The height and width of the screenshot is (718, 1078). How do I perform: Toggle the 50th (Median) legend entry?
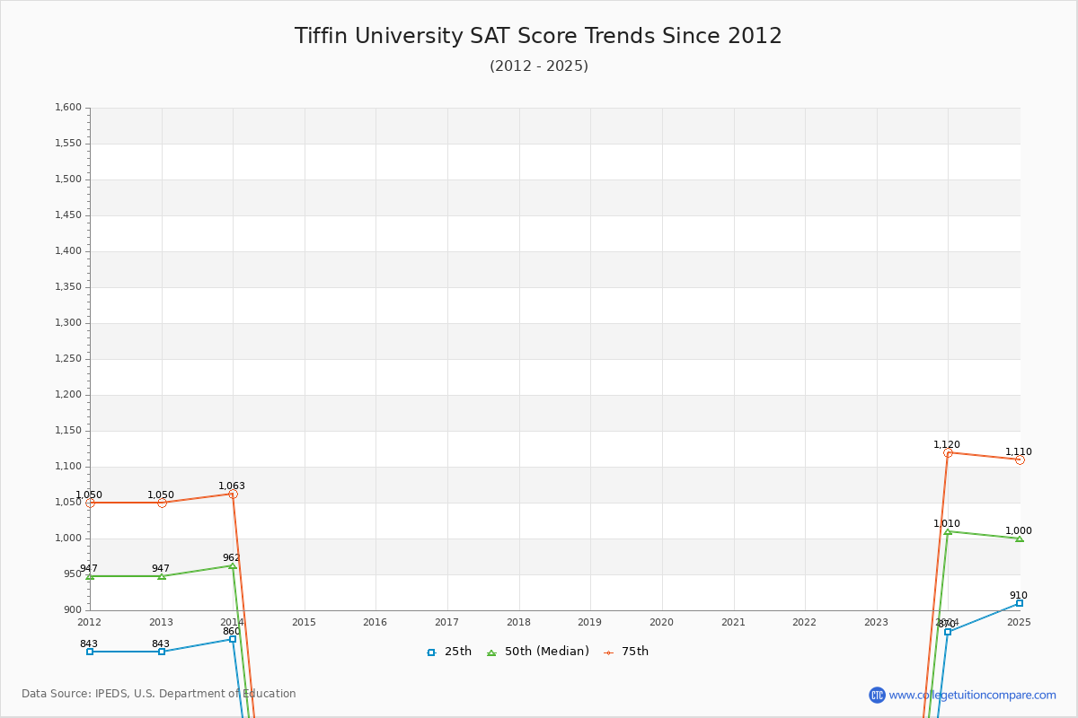pyautogui.click(x=538, y=652)
